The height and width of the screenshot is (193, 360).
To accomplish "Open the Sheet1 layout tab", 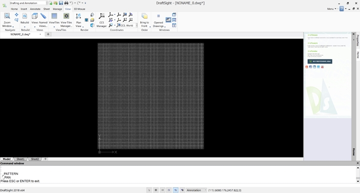I will (21, 159).
